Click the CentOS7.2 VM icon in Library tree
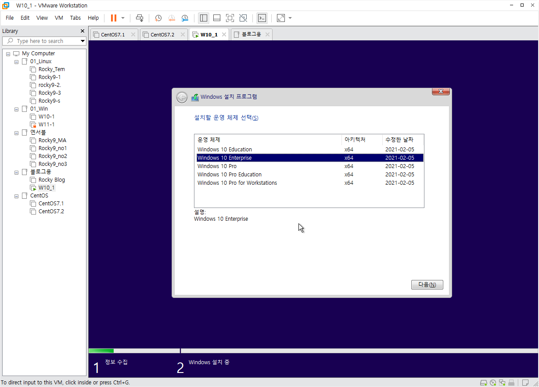The width and height of the screenshot is (539, 387). pyautogui.click(x=33, y=211)
